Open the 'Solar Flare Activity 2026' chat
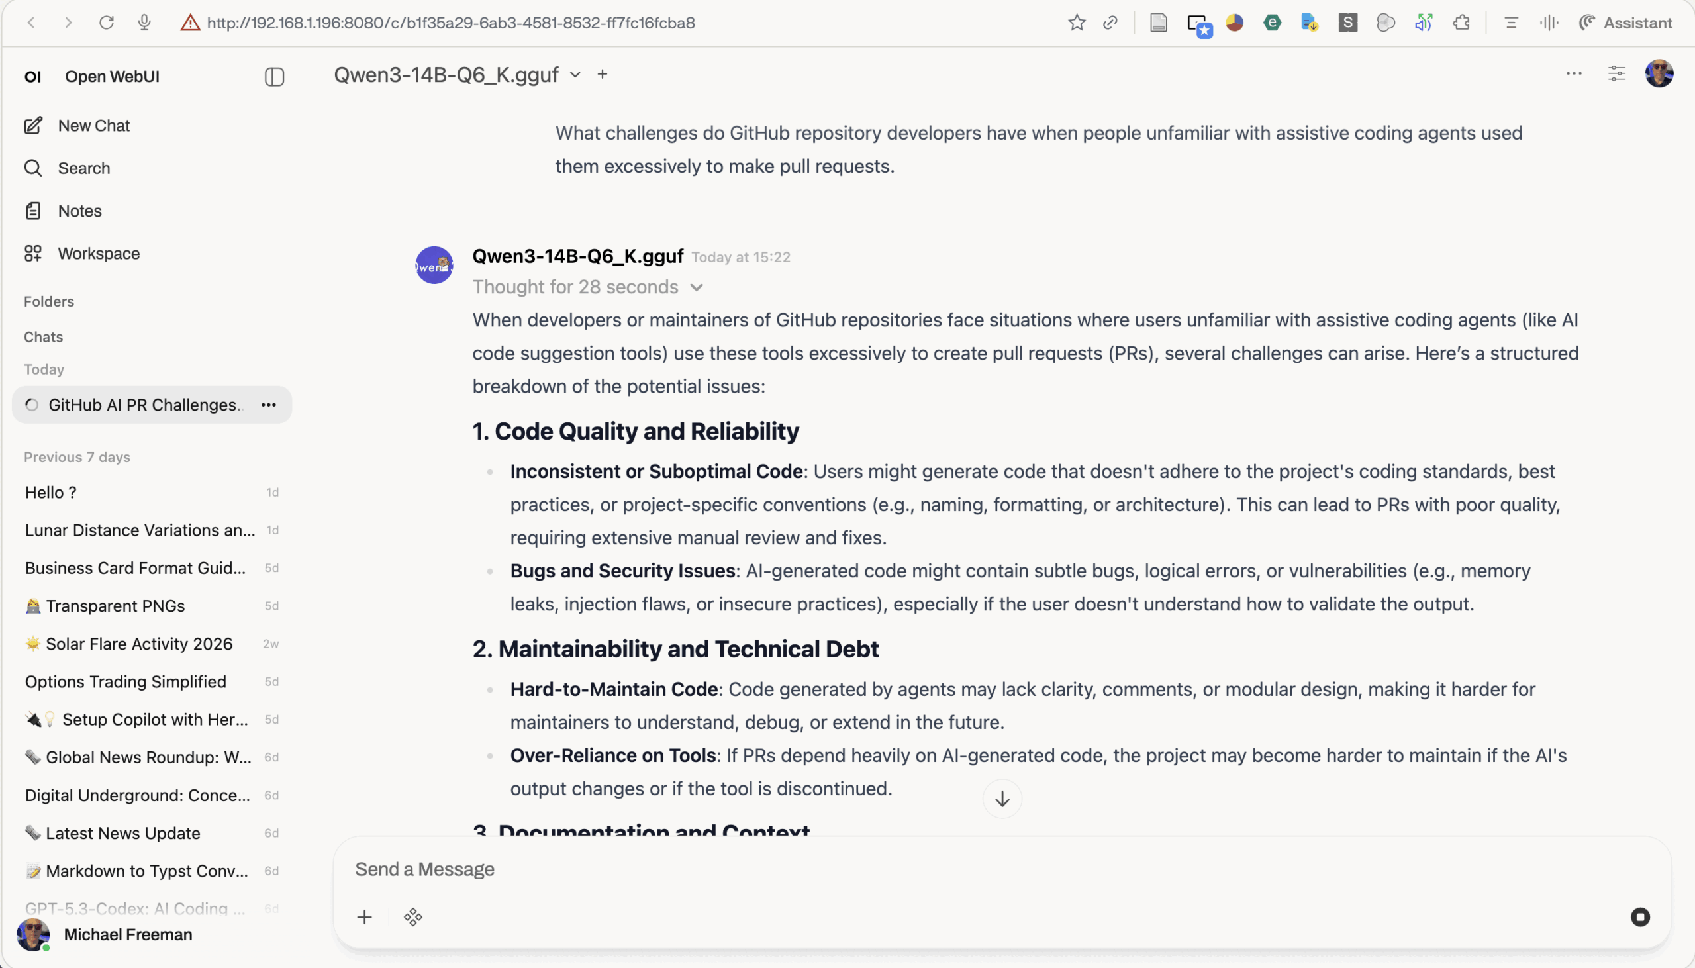 [x=139, y=644]
